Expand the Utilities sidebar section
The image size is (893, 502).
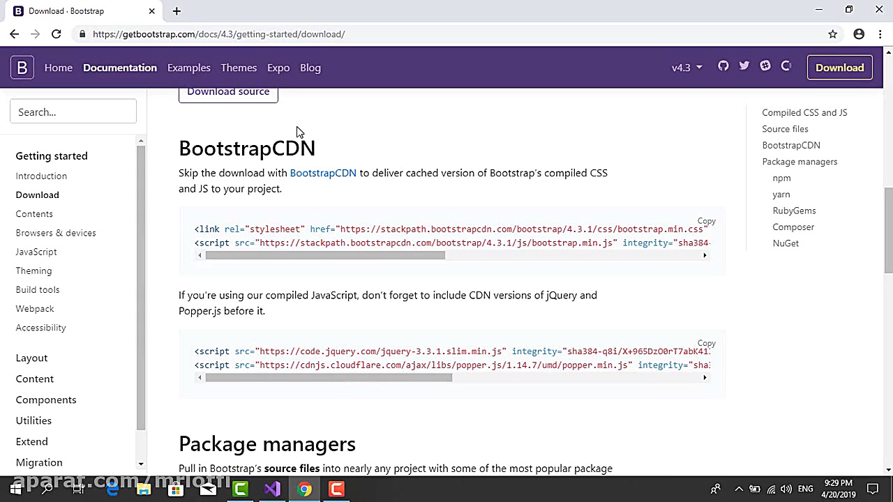coord(33,420)
